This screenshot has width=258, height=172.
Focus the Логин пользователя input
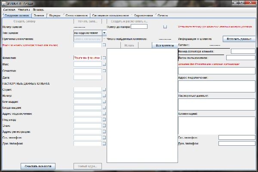[x=241, y=58]
